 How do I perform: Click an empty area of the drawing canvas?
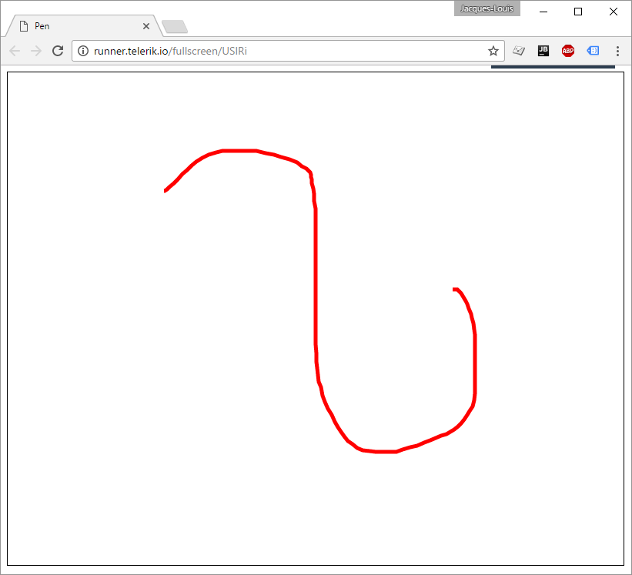click(154, 385)
